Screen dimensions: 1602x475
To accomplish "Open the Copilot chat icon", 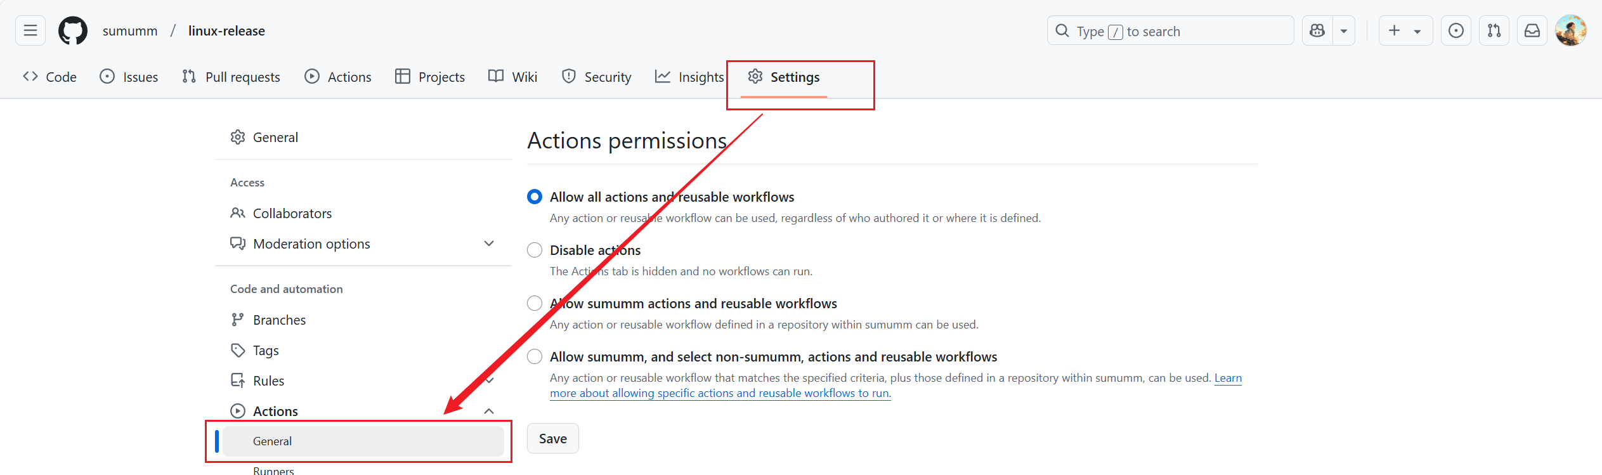I will tap(1317, 30).
